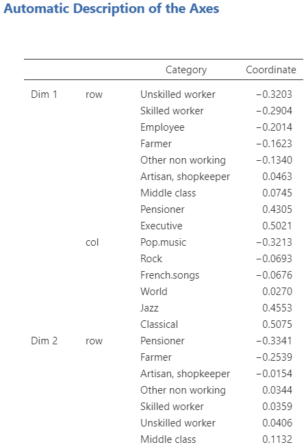Image resolution: width=306 pixels, height=447 pixels.
Task: Select the Rock category cell
Action: 151,259
